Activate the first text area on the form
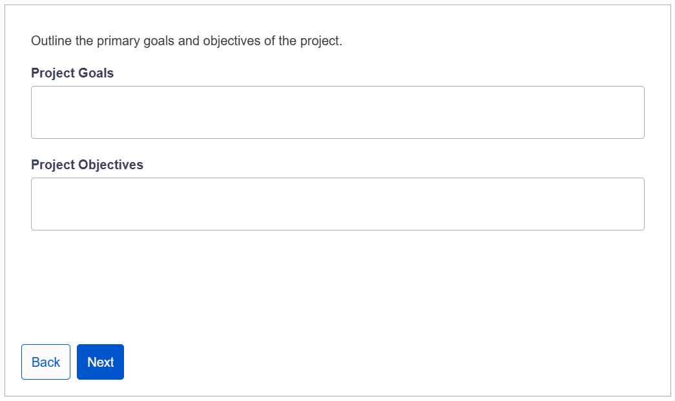 tap(337, 112)
